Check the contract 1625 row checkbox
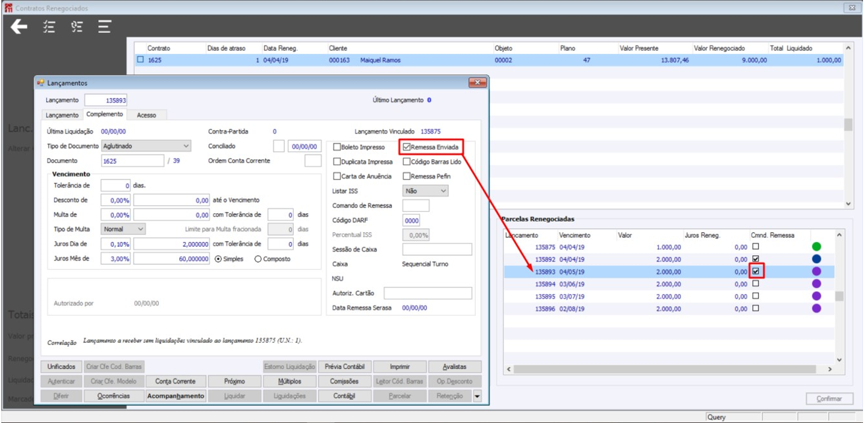This screenshot has width=865, height=423. pos(140,60)
